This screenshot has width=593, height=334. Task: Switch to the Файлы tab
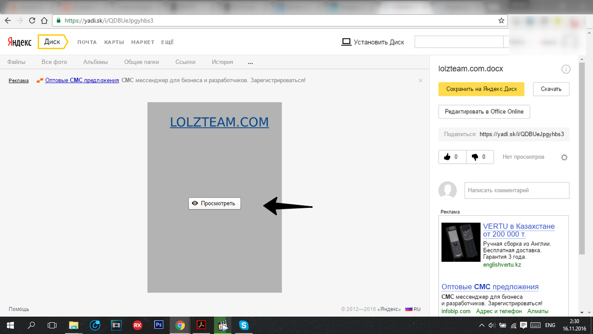(x=16, y=62)
